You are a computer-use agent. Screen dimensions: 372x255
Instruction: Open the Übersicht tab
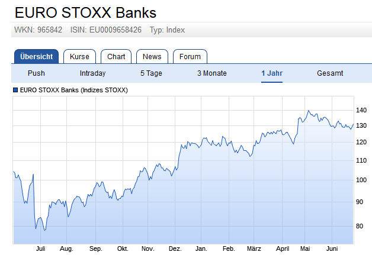[x=36, y=57]
